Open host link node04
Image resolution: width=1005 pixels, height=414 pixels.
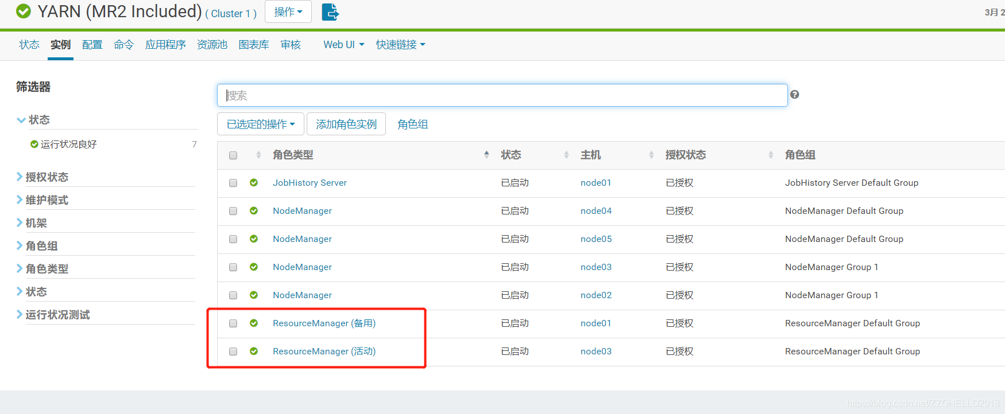click(596, 210)
